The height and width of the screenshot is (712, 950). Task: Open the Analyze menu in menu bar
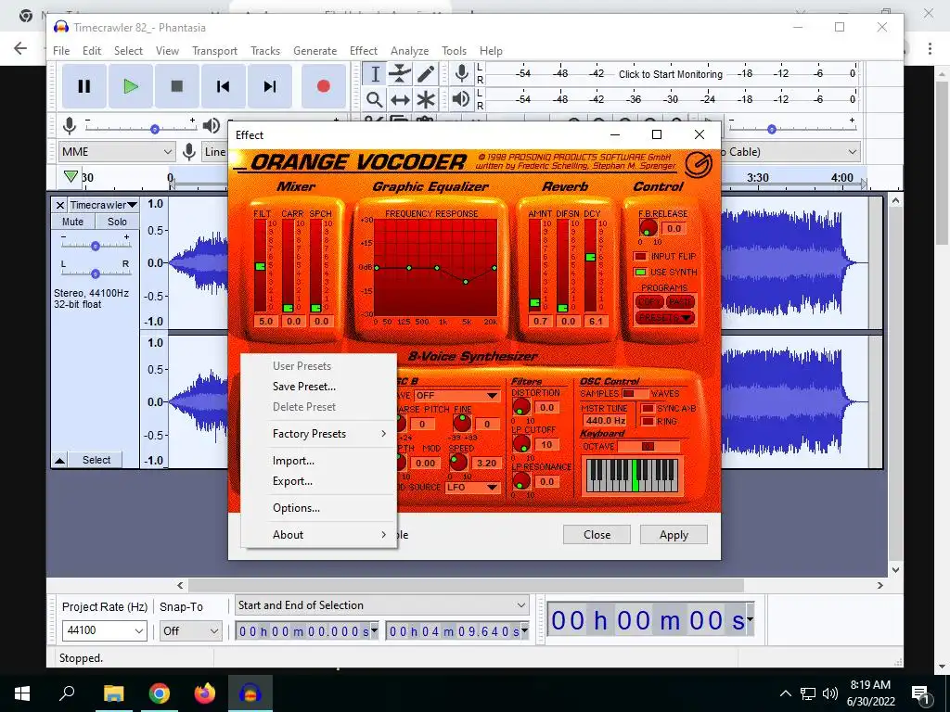[x=409, y=51]
